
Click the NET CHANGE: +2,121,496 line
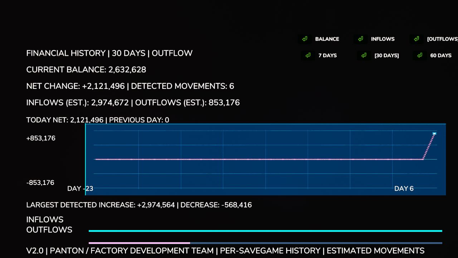tap(130, 86)
